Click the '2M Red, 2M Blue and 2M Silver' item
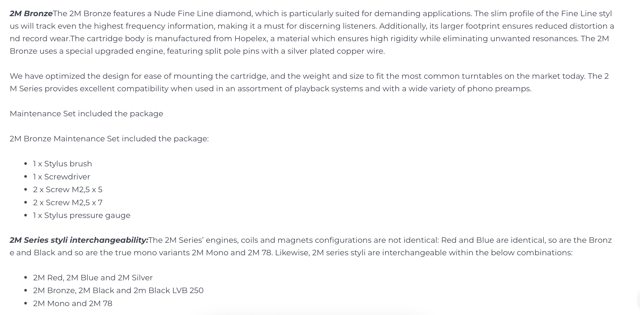Image resolution: width=640 pixels, height=315 pixels. coord(93,278)
